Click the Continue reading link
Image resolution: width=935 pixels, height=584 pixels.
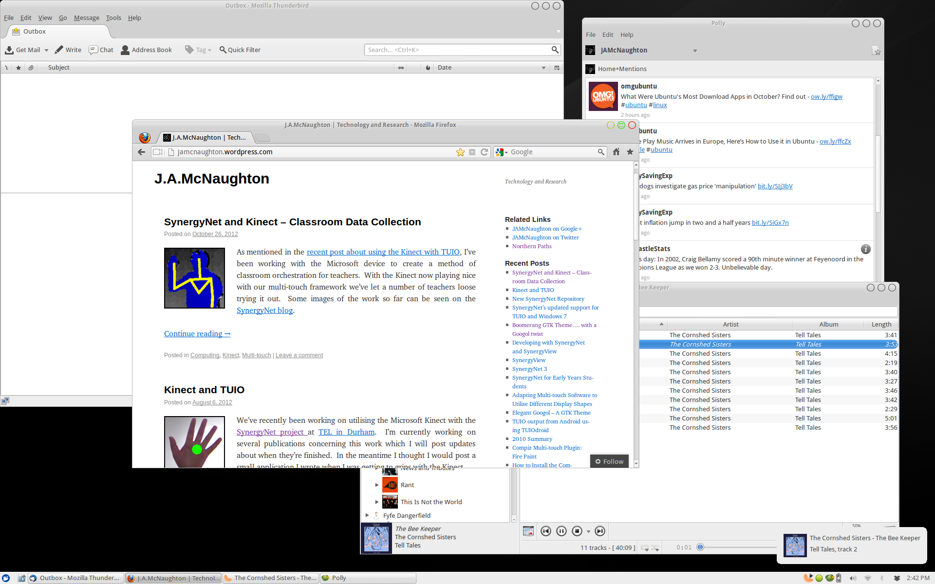pos(197,333)
